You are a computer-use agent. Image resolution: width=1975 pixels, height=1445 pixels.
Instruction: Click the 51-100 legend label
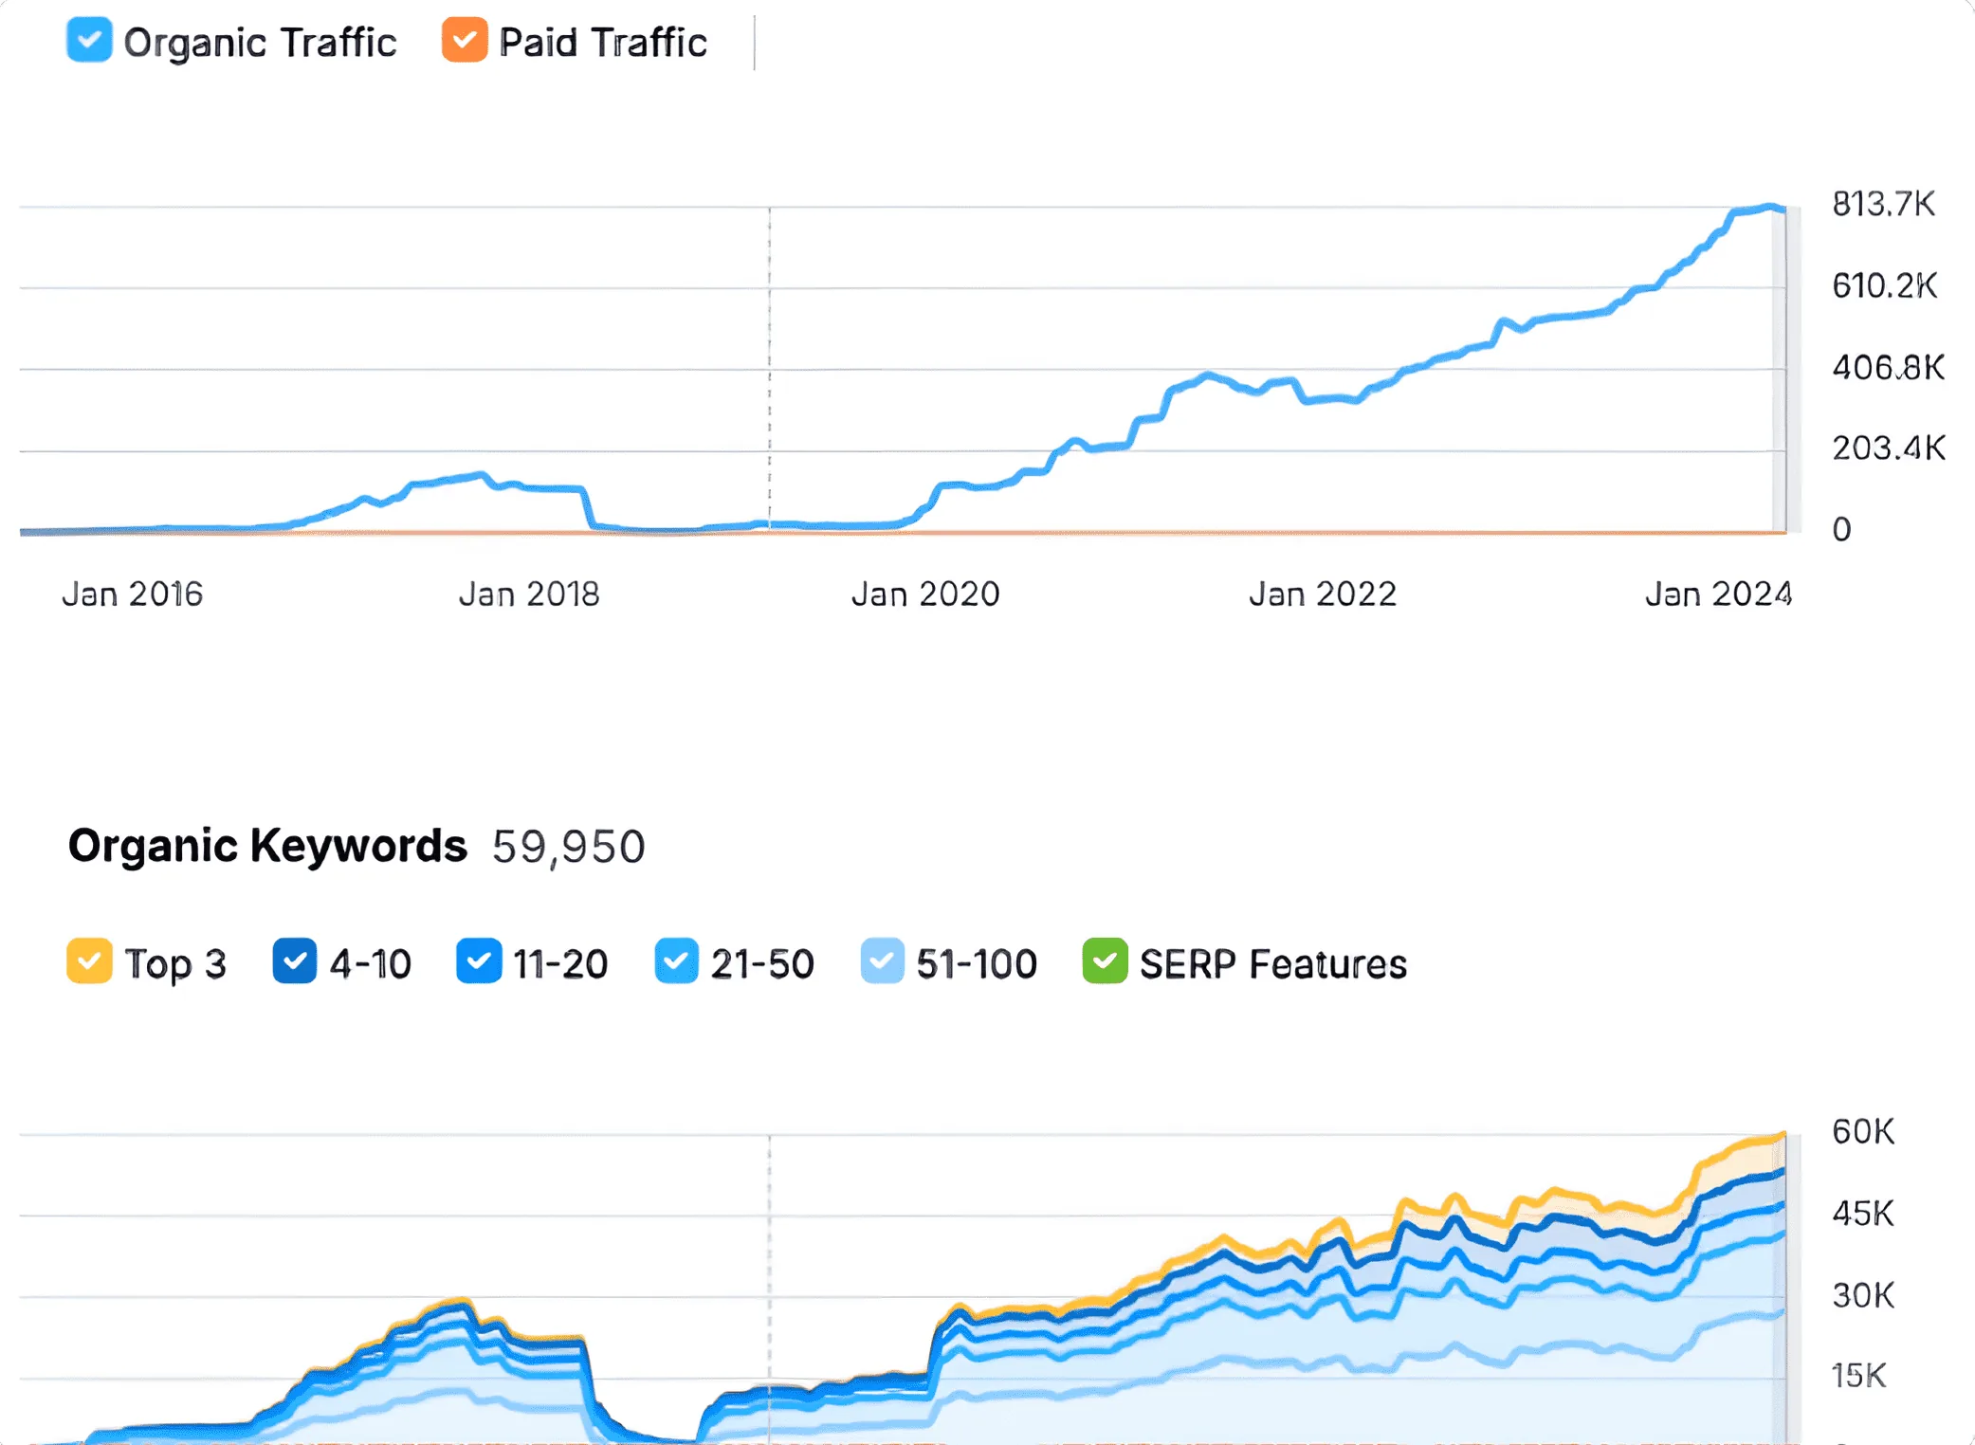(x=977, y=964)
